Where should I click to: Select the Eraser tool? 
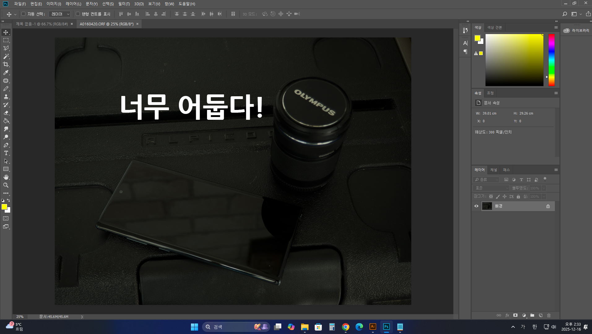tap(6, 113)
